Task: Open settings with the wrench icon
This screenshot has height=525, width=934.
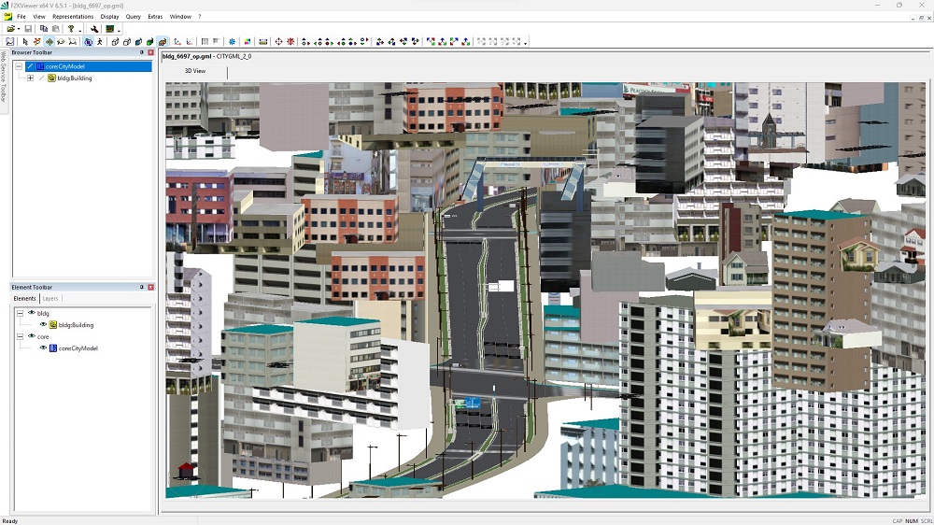Action: pyautogui.click(x=94, y=29)
